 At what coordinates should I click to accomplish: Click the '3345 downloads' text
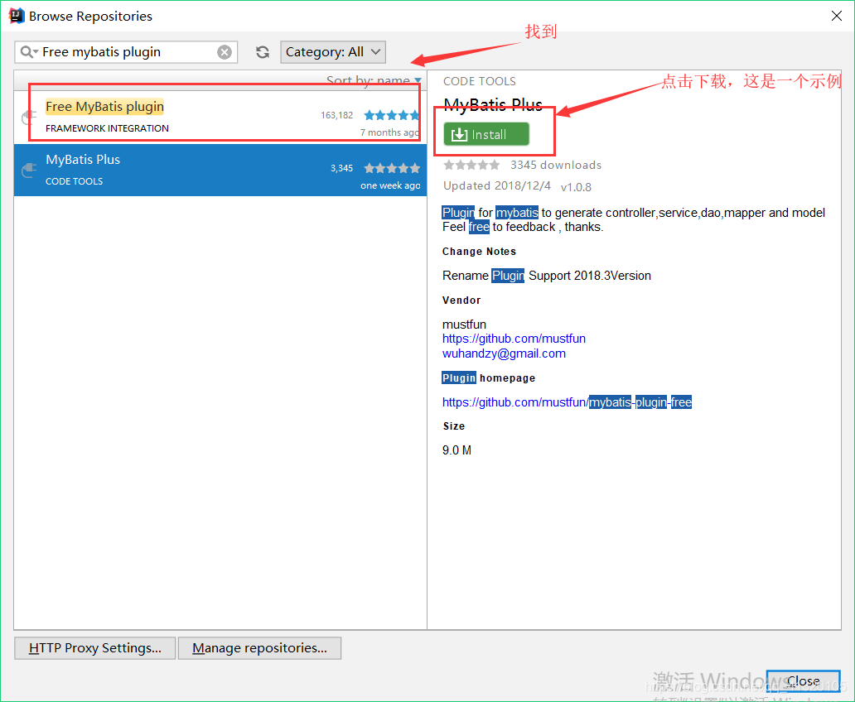(x=556, y=165)
